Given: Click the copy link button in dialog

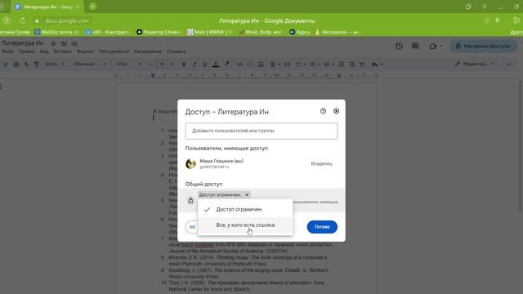Looking at the screenshot, I should point(192,227).
